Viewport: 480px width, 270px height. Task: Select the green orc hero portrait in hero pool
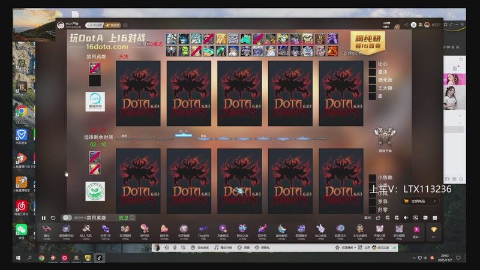coord(184,51)
